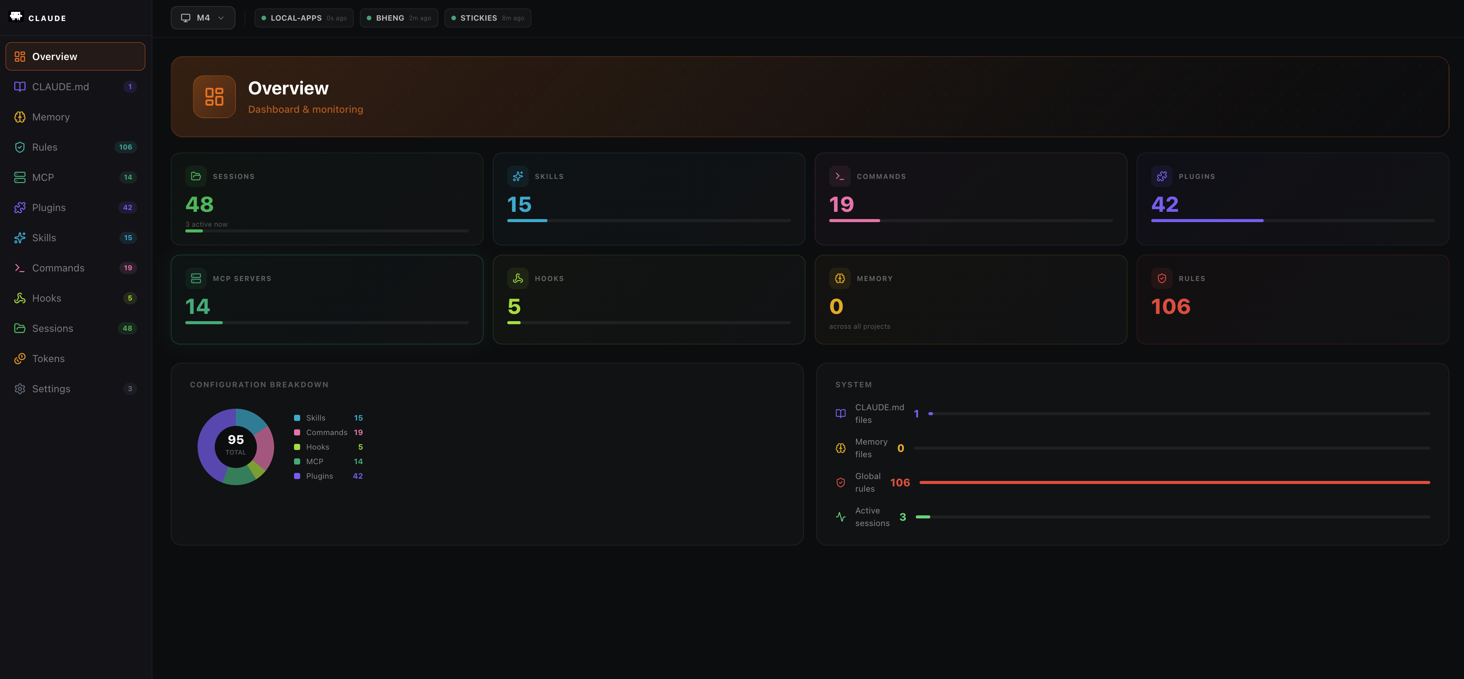Click the large Overview grid icon in banner
The height and width of the screenshot is (679, 1464).
click(214, 96)
